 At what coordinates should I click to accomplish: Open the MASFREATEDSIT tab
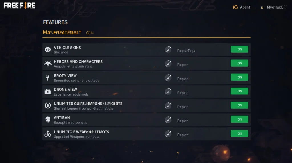[62, 32]
